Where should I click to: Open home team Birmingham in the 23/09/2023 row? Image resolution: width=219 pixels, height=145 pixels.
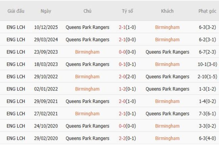click(87, 52)
